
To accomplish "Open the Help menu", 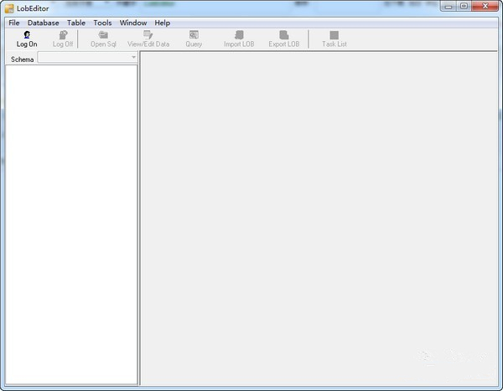I will click(163, 23).
